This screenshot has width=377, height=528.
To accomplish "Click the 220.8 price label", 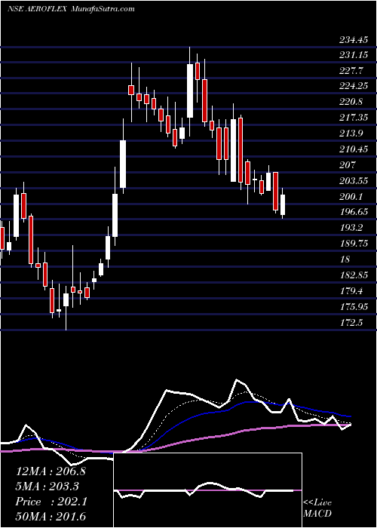I will 351,102.
